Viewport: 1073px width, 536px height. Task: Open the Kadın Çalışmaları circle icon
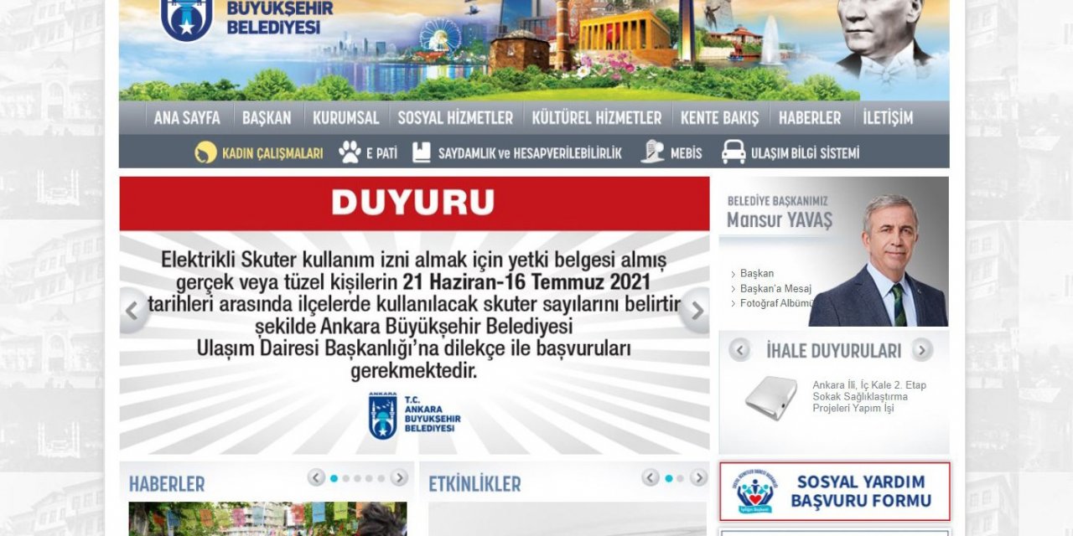(x=205, y=152)
